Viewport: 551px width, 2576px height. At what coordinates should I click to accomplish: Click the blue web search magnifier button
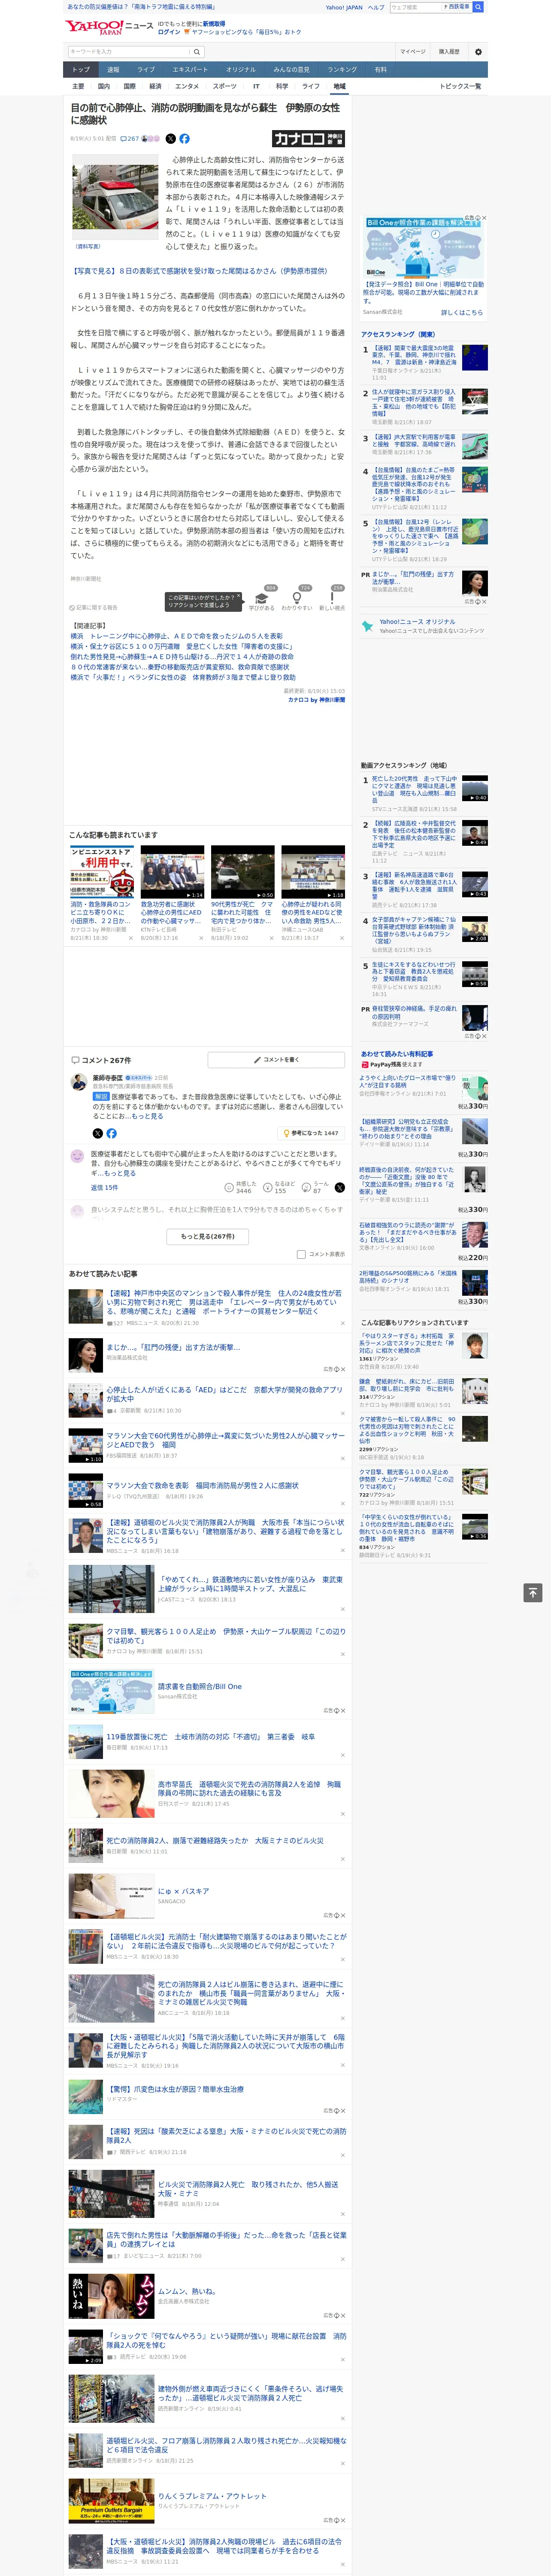pyautogui.click(x=478, y=7)
